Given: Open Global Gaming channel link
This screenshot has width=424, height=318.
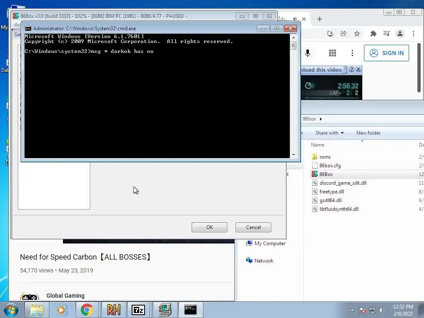Looking at the screenshot, I should (65, 296).
